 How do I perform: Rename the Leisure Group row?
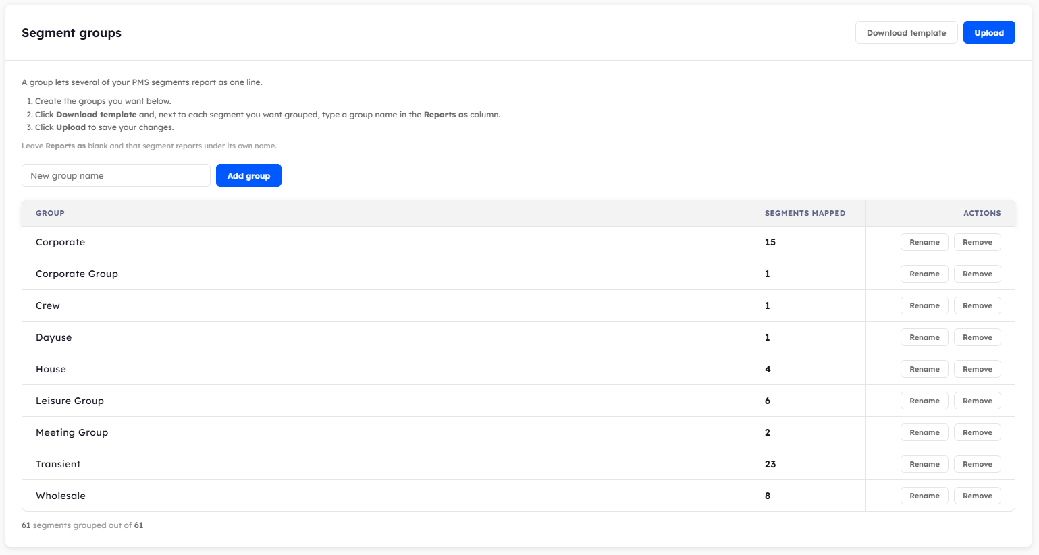click(924, 401)
